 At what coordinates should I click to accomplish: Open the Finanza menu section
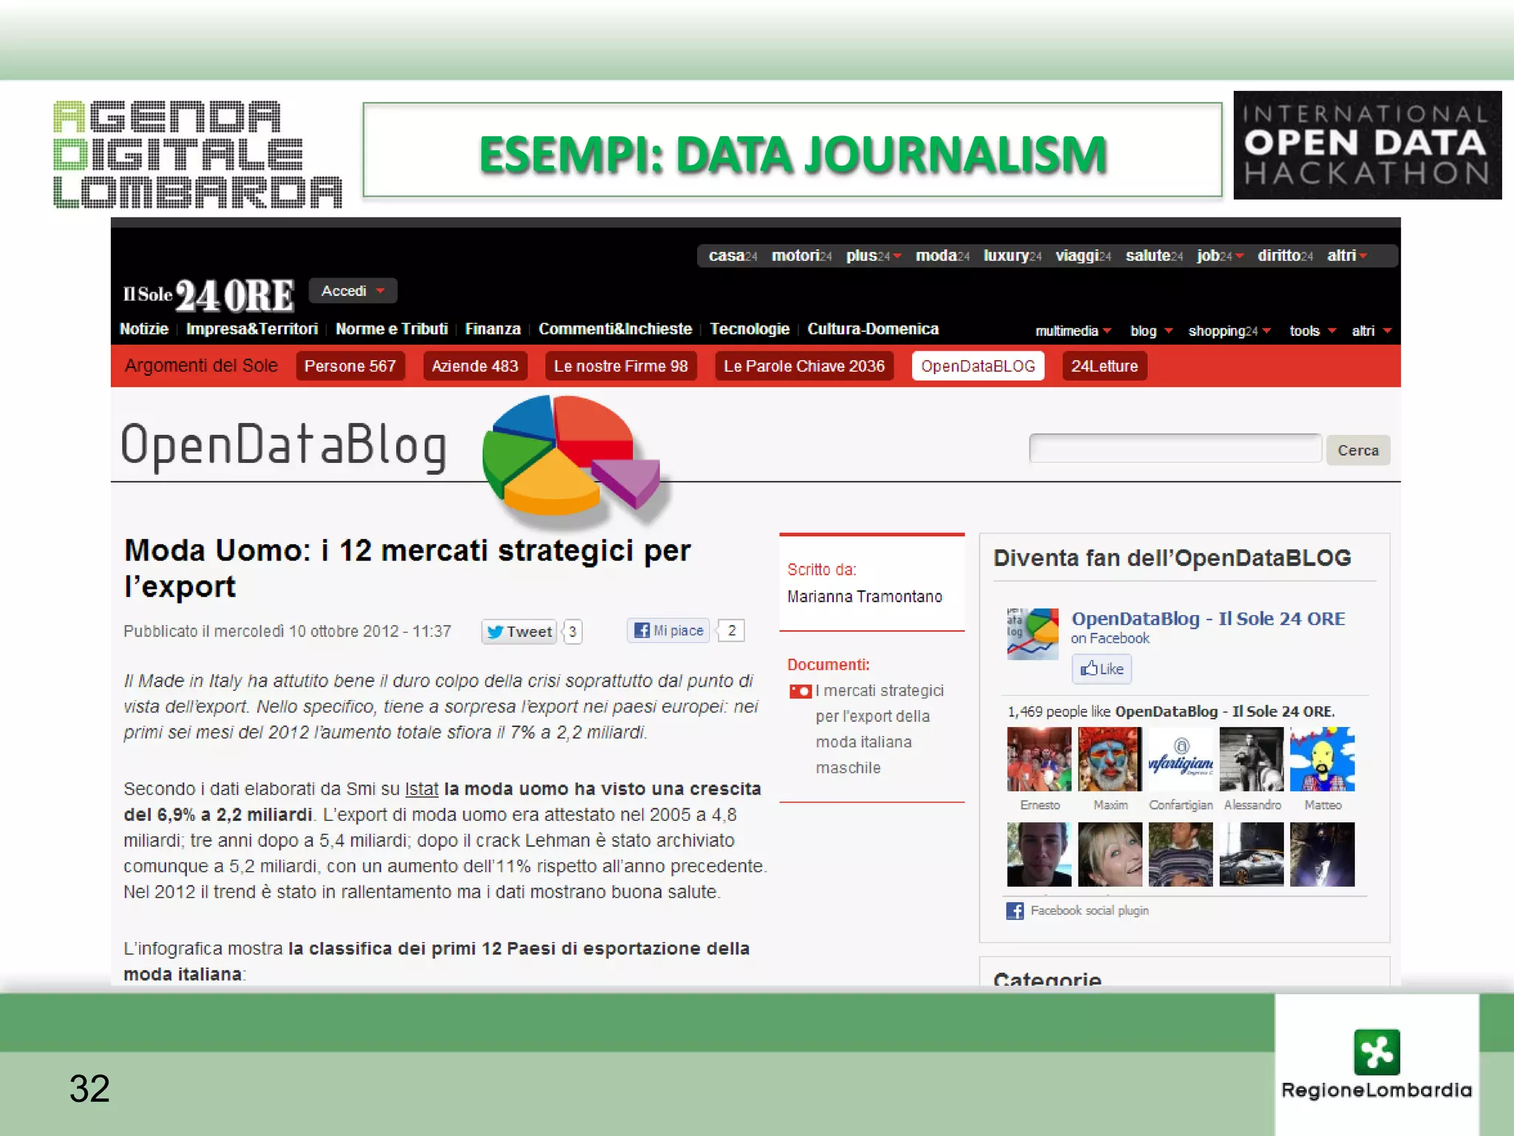[x=492, y=329]
